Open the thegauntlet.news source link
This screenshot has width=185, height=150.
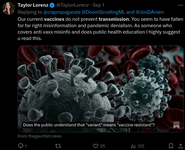pyautogui.click(x=39, y=136)
